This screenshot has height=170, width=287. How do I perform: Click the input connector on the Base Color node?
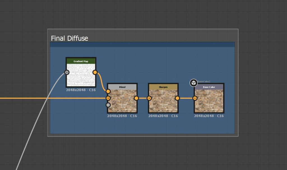[195, 98]
